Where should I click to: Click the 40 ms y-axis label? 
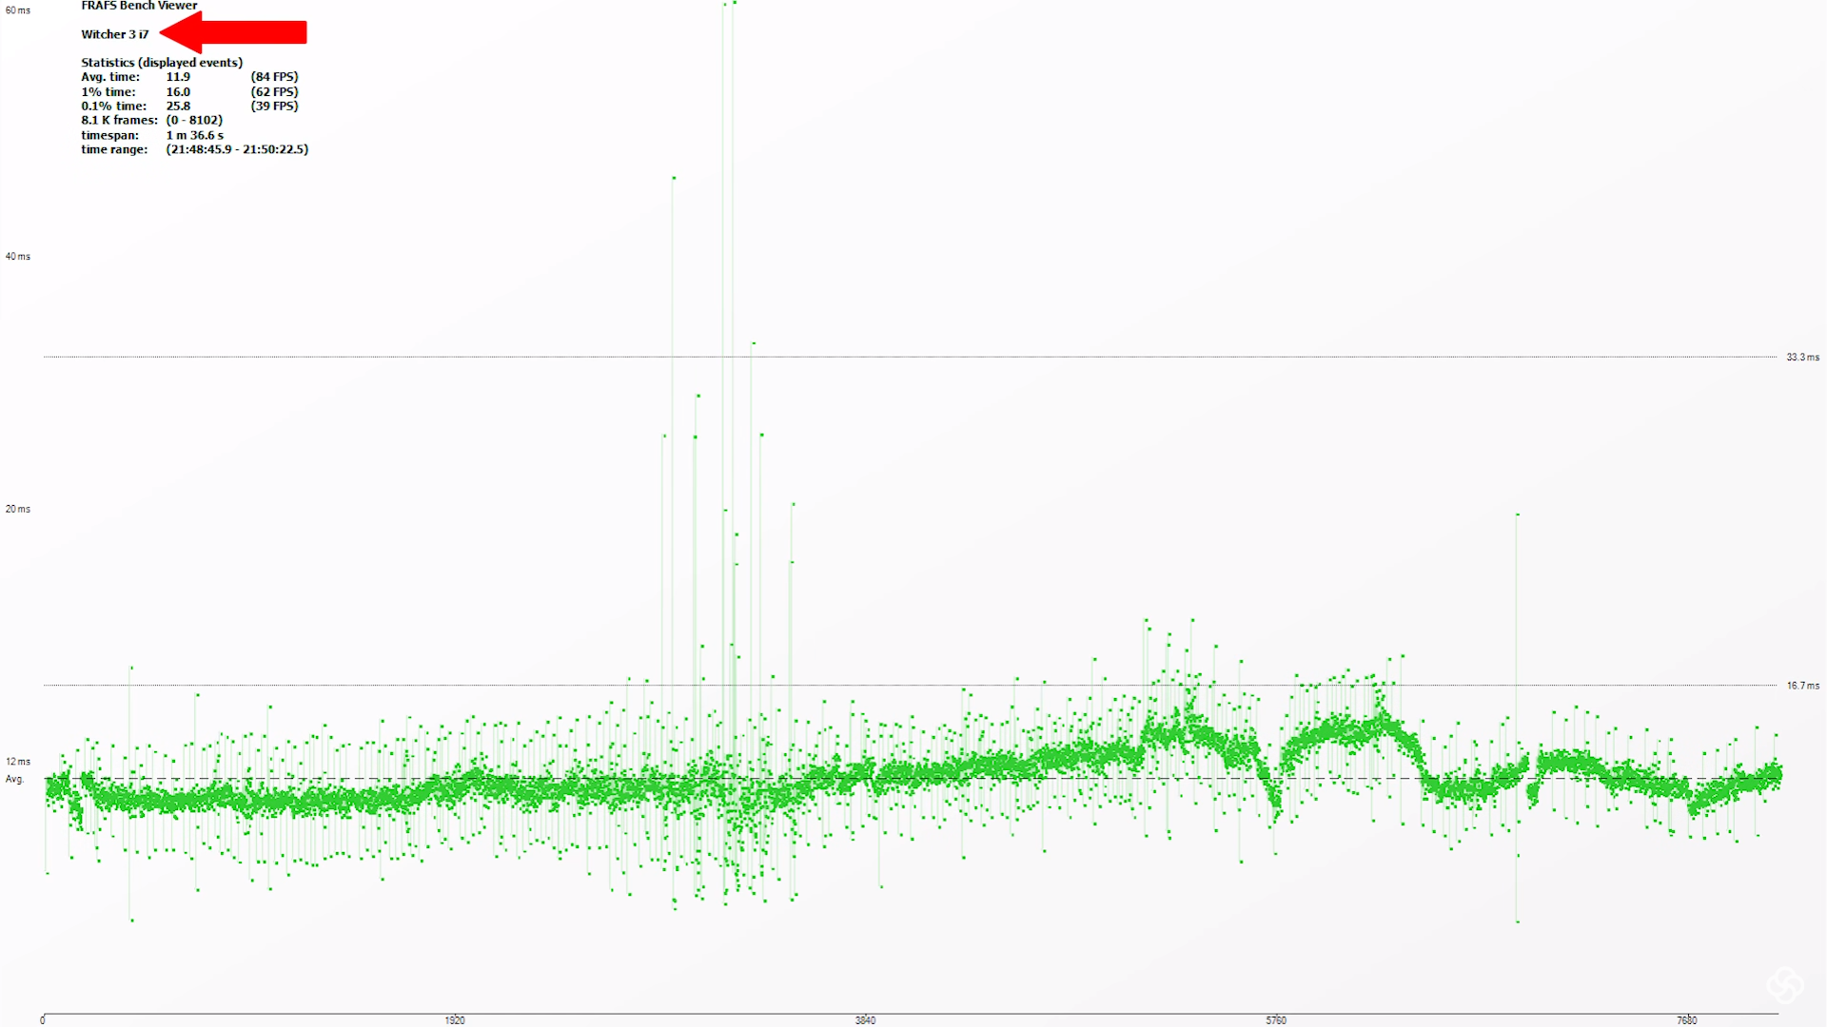(17, 257)
